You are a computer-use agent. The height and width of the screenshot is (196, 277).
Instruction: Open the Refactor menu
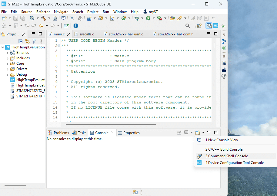pyautogui.click(x=43, y=11)
